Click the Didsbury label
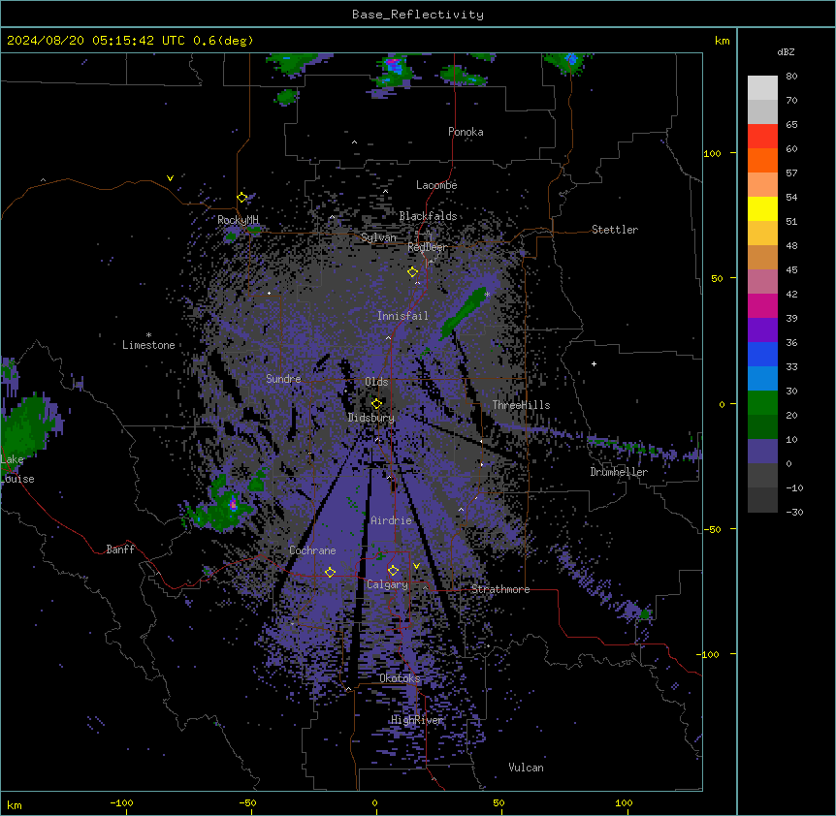 click(371, 418)
